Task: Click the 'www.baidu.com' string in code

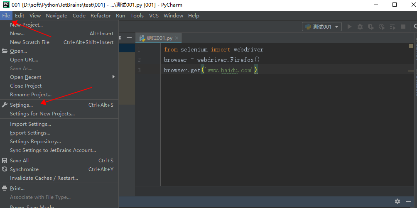Action: tap(229, 71)
